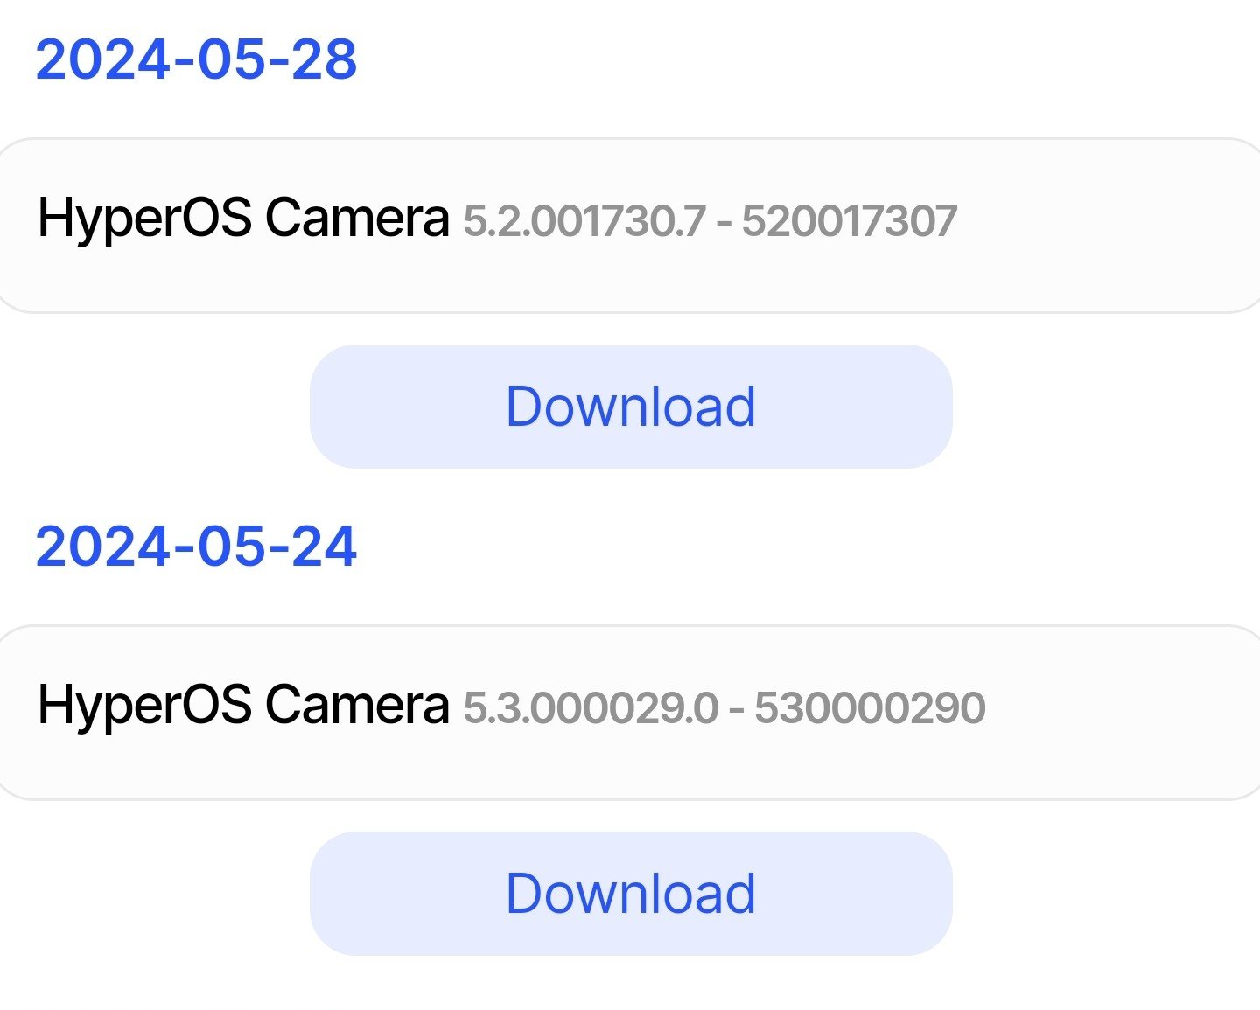Click the dash separator in the 5.3.000029.0 version string
The image size is (1260, 1010).
pos(737,709)
